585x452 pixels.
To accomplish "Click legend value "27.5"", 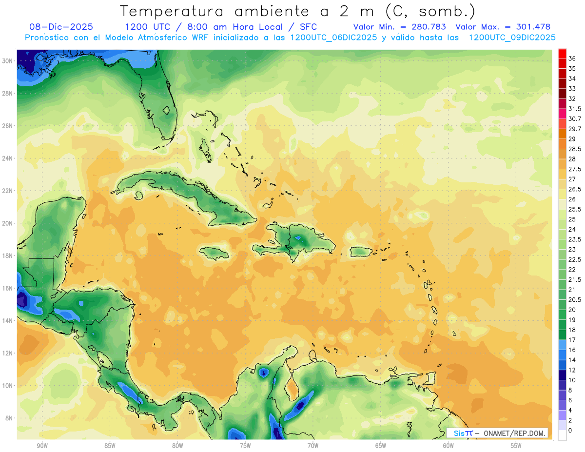I will tap(575, 169).
